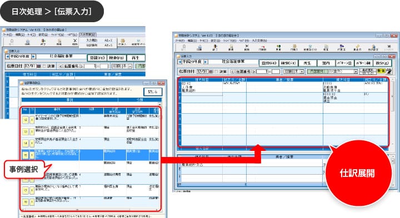Toggle the 決算 checkbox in the window behind the dialog
Viewport: 400px width, 218px height.
44,66
